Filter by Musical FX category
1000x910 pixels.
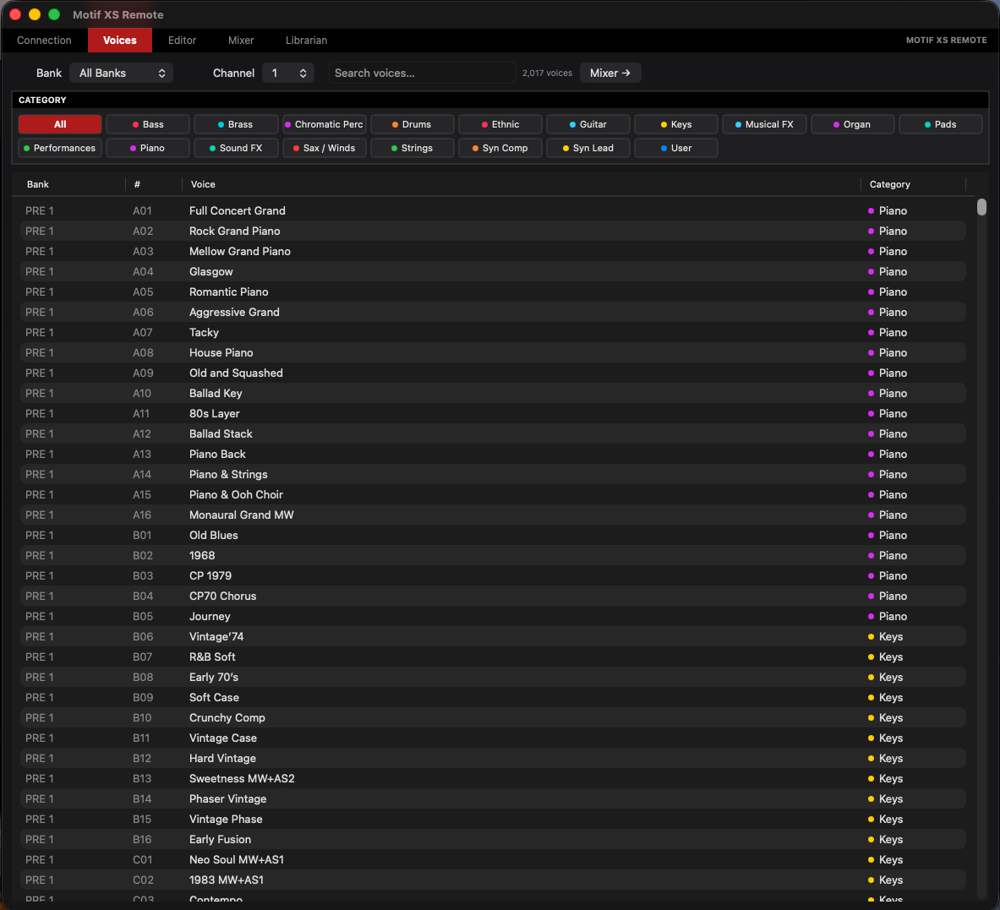[764, 124]
